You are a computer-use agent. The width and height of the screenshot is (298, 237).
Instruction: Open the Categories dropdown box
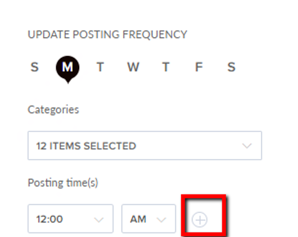tap(145, 145)
